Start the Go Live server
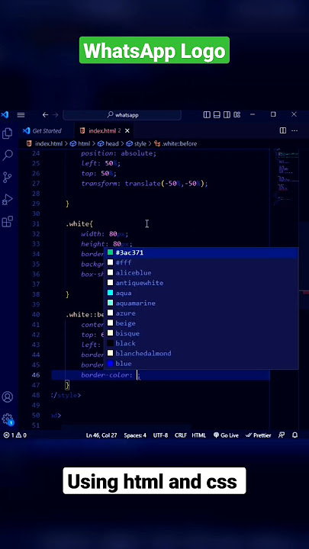The image size is (309, 549). coord(227,435)
